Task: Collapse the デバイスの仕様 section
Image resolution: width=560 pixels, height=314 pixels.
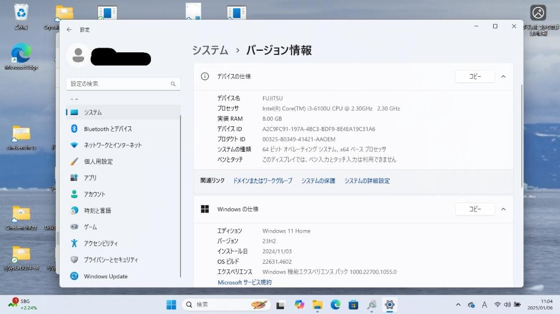Action: click(x=503, y=76)
